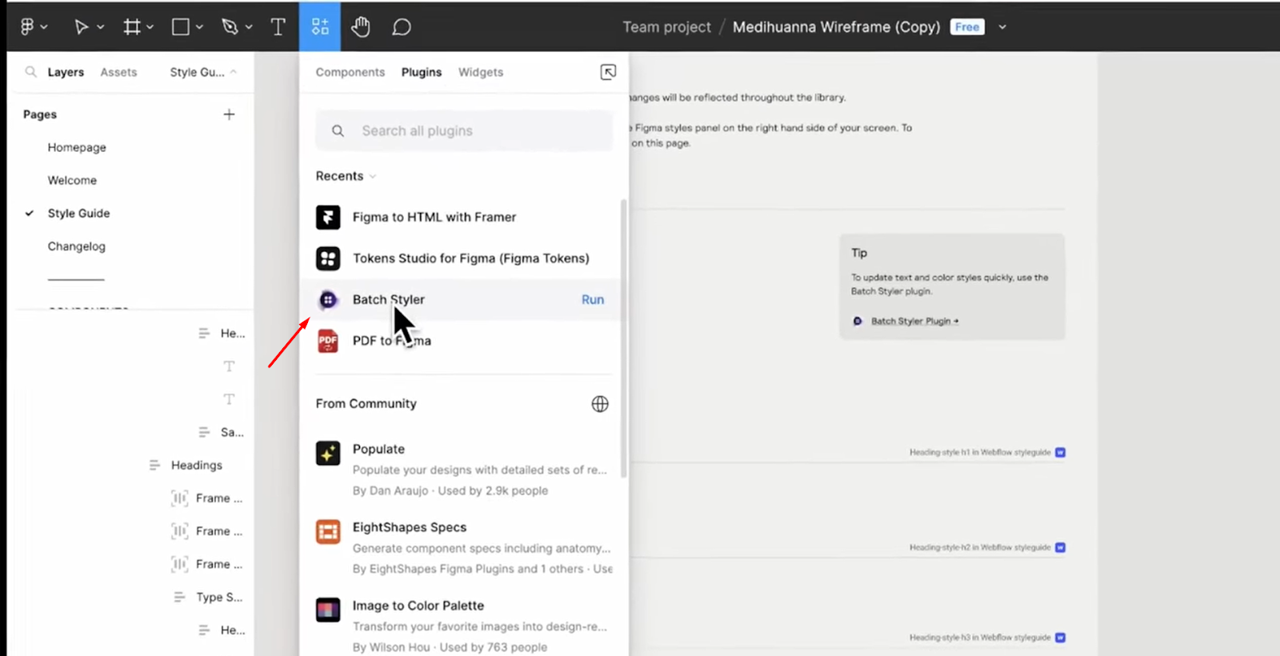1280x656 pixels.
Task: Open the Homepage page
Action: pyautogui.click(x=77, y=147)
